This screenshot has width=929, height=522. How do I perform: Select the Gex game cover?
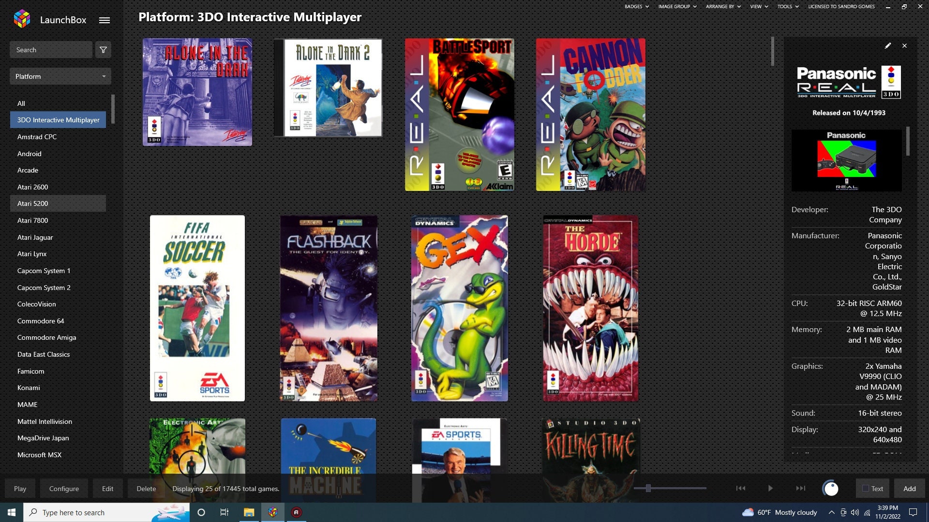[460, 308]
